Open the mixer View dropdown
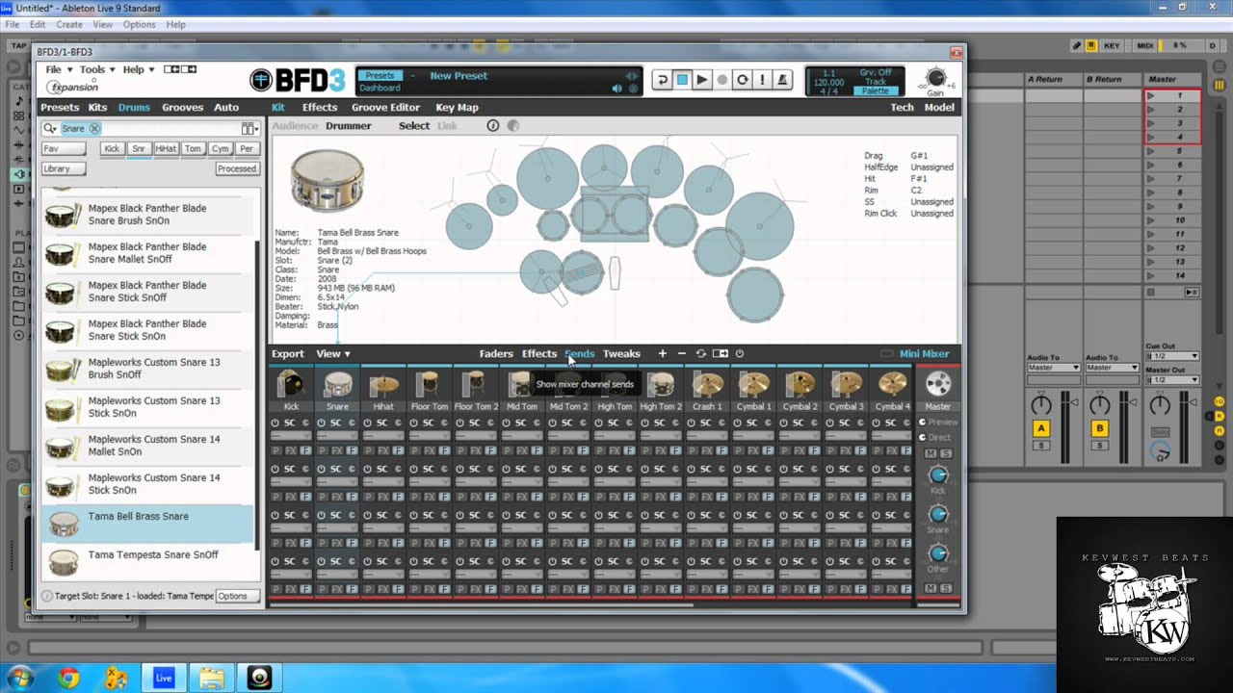This screenshot has height=693, width=1233. [333, 354]
